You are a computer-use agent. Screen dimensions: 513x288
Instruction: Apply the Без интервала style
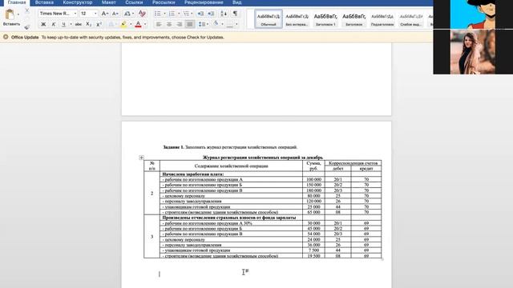[297, 19]
